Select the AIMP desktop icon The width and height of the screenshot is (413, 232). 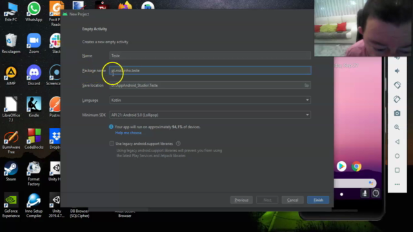click(11, 76)
